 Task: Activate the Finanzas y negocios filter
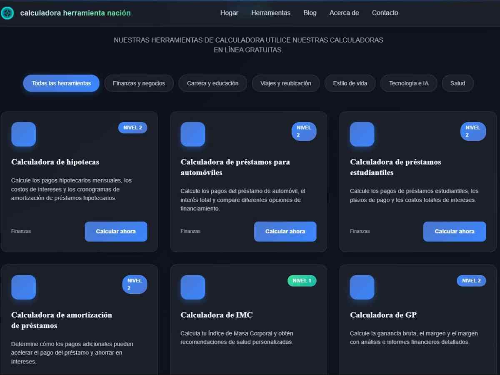139,83
